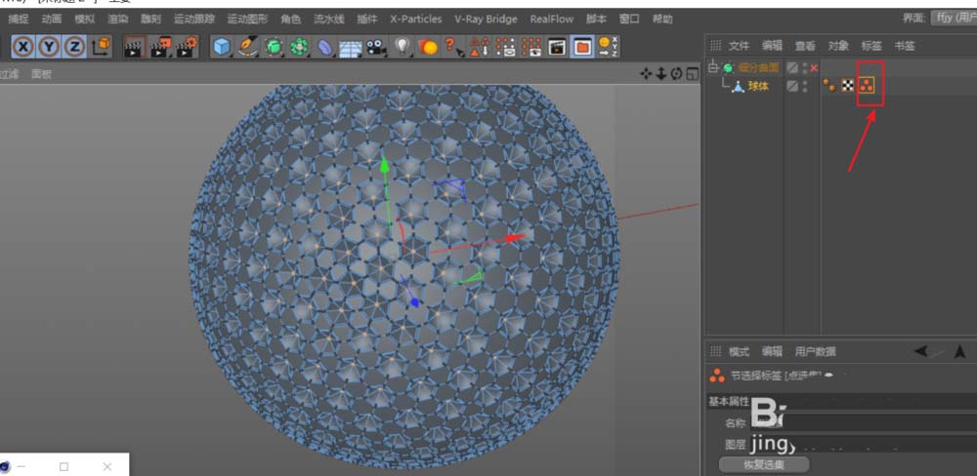This screenshot has height=476, width=977.
Task: Select the point selection tag on sphere
Action: click(869, 86)
